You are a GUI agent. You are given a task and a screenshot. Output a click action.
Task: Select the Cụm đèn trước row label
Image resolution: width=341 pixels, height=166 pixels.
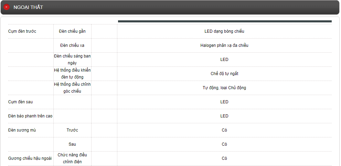22,31
